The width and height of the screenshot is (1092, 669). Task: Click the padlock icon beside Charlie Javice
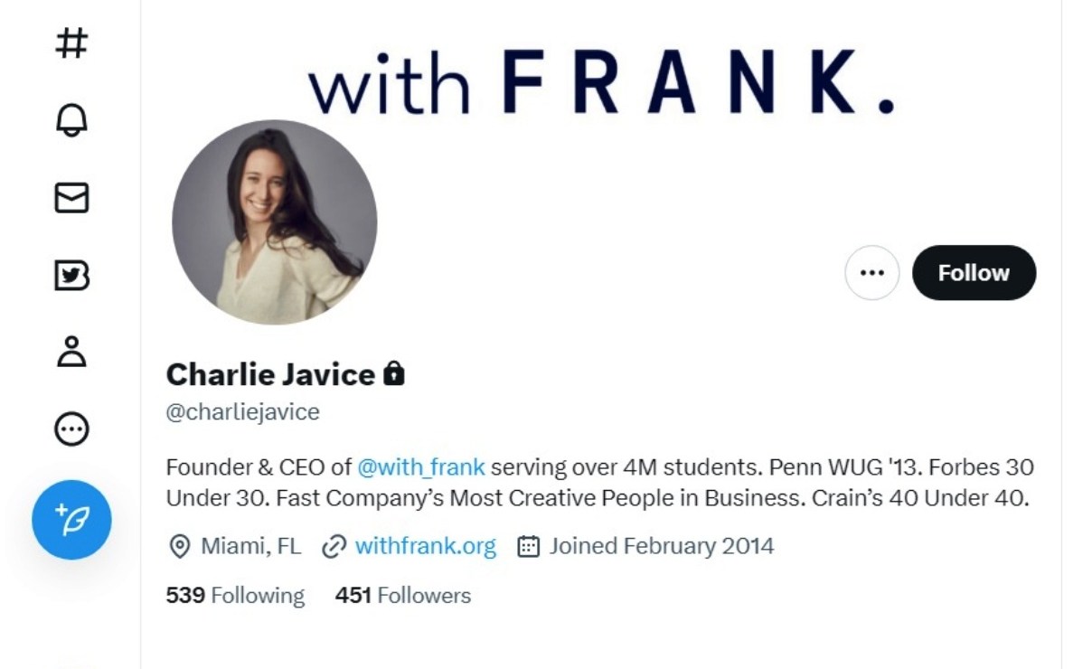[x=393, y=373]
